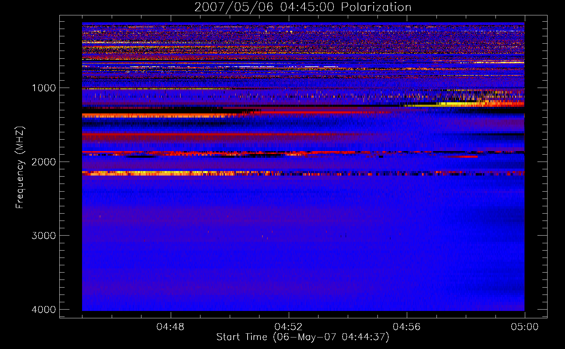Click the 05:00 time tick label
The image size is (565, 349).
(524, 327)
